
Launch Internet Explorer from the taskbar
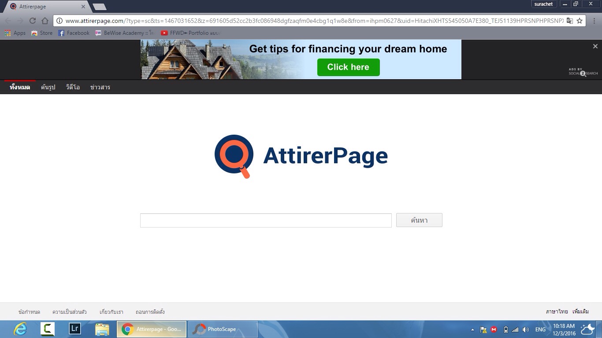coord(20,329)
